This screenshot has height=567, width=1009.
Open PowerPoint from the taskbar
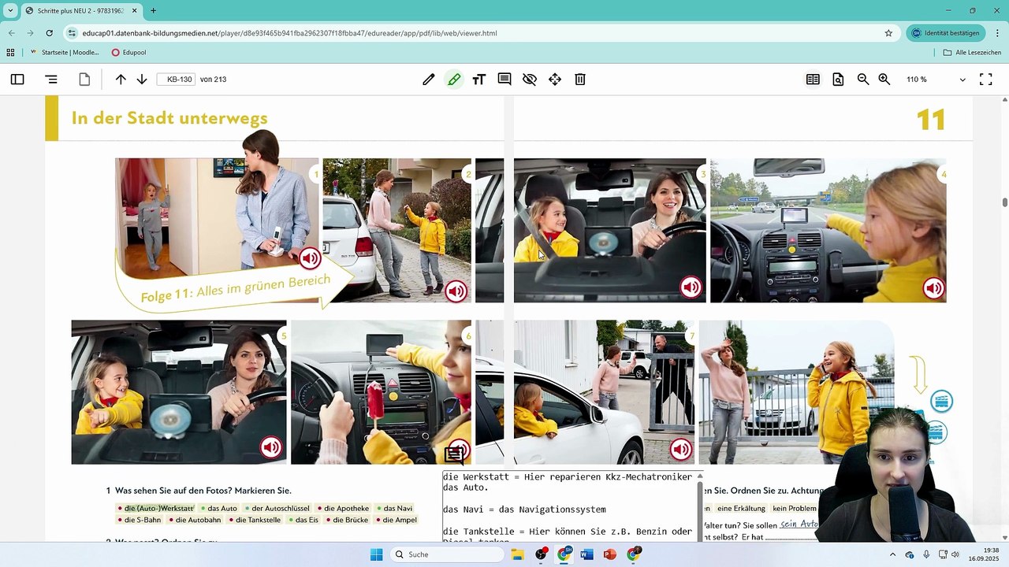pos(609,554)
